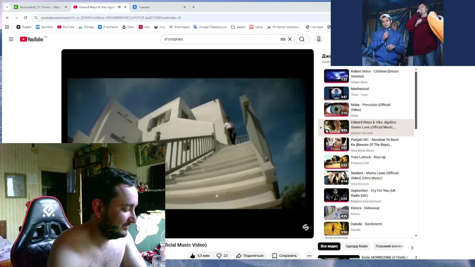Open the YouTube bookmark
The image size is (475, 267).
pos(65,27)
